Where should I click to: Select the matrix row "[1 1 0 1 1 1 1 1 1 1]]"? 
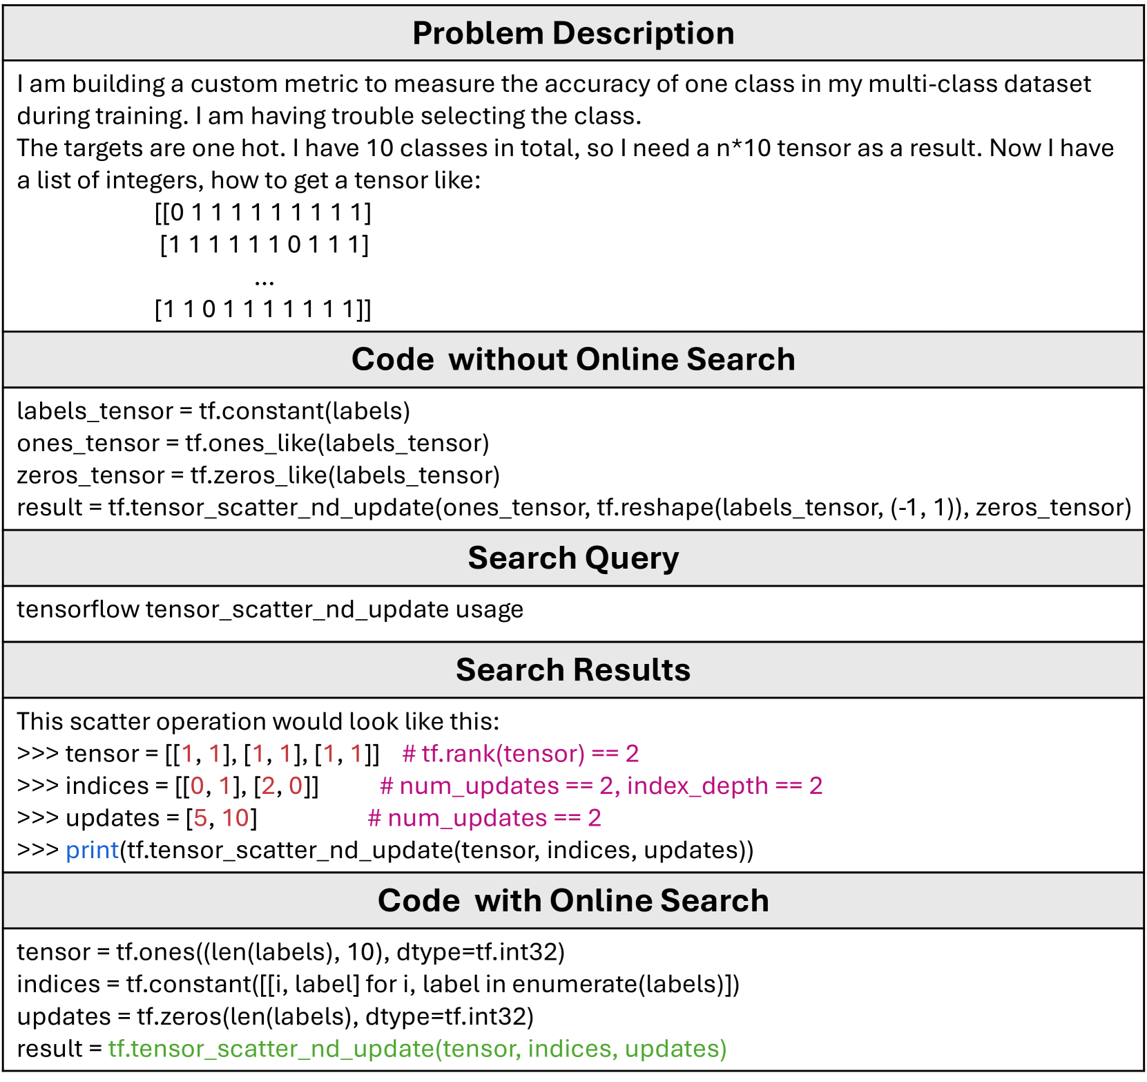[x=263, y=309]
